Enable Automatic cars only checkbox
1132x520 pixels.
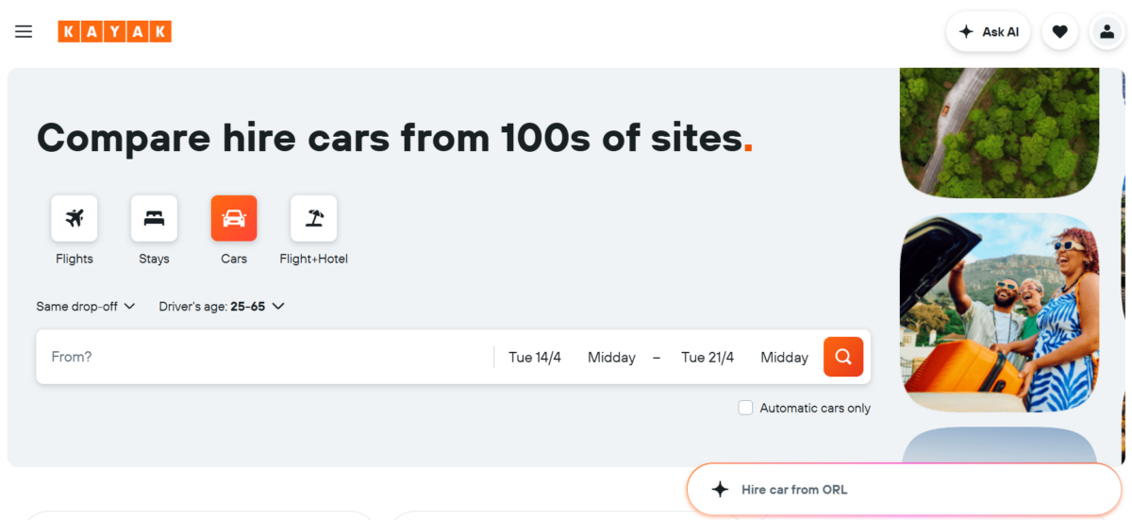pyautogui.click(x=745, y=408)
